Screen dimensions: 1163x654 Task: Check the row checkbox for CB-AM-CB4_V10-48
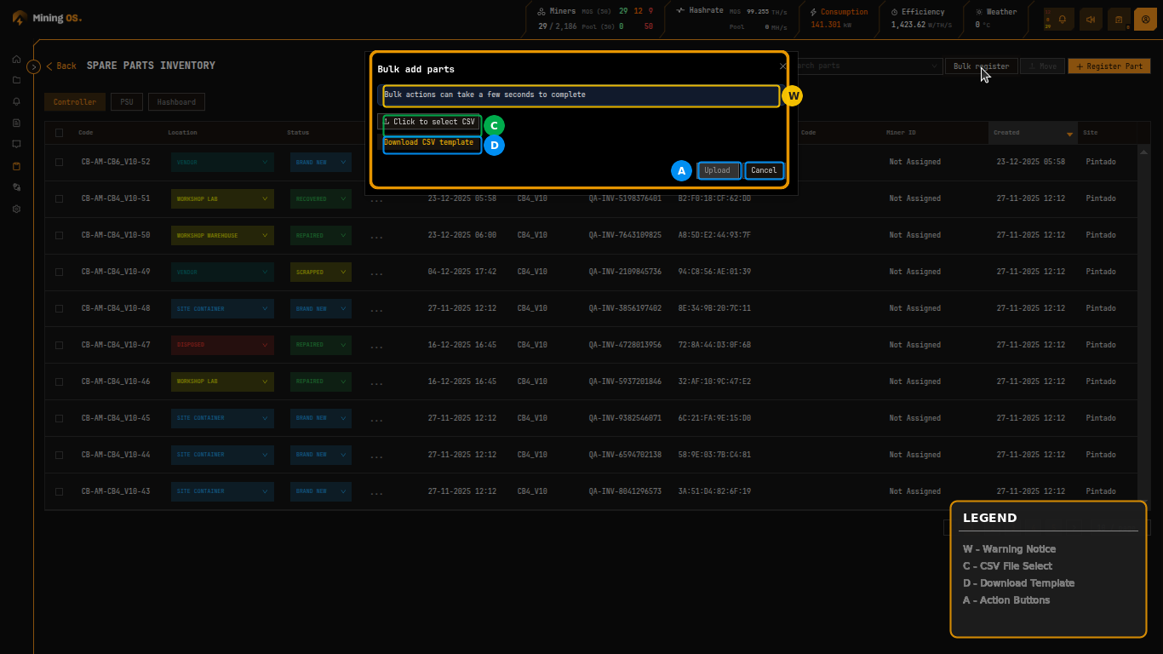pyautogui.click(x=59, y=308)
